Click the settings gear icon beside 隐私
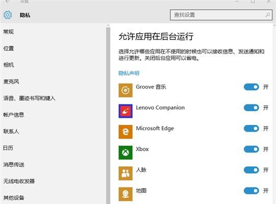 coord(8,15)
